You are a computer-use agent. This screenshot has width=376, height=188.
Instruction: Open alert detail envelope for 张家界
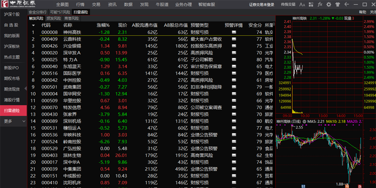click(234, 114)
